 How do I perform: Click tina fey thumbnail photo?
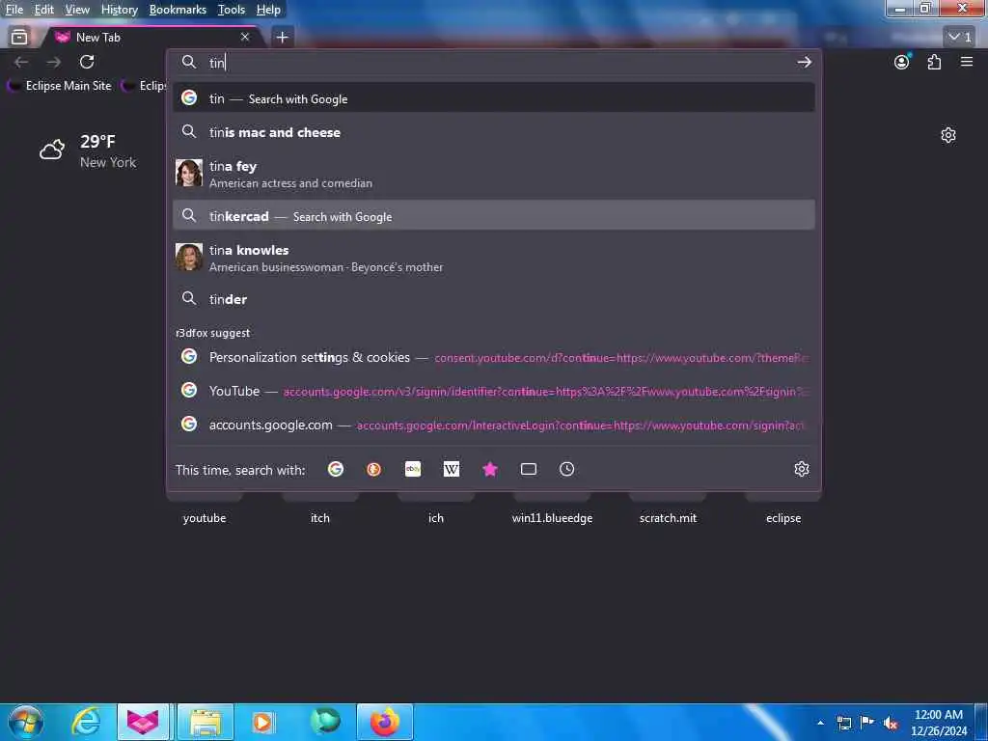[189, 173]
